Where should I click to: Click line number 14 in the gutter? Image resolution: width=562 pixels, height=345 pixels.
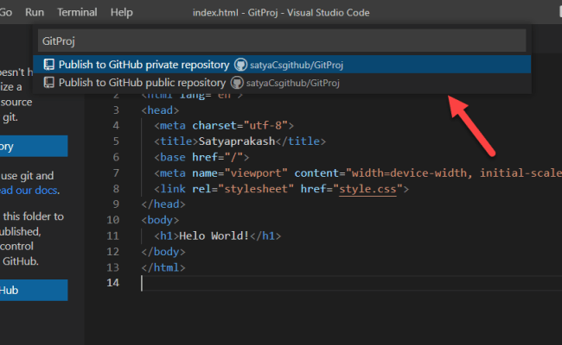click(113, 283)
